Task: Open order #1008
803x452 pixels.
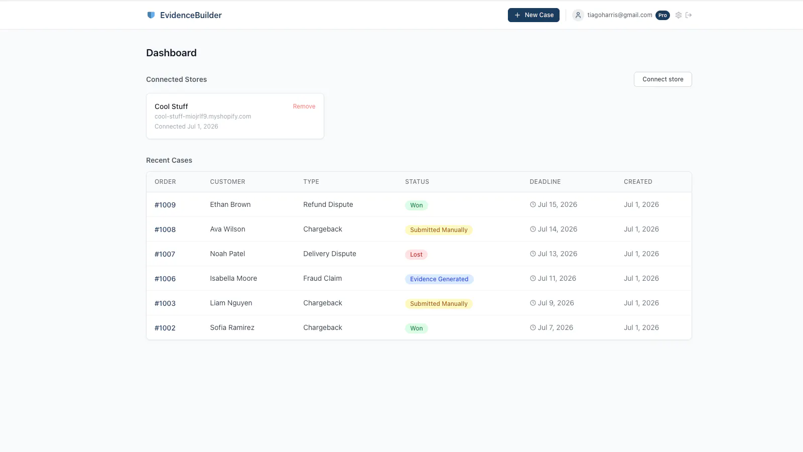Action: (165, 230)
